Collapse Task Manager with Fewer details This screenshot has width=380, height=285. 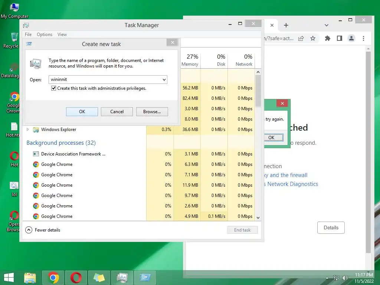pos(43,230)
